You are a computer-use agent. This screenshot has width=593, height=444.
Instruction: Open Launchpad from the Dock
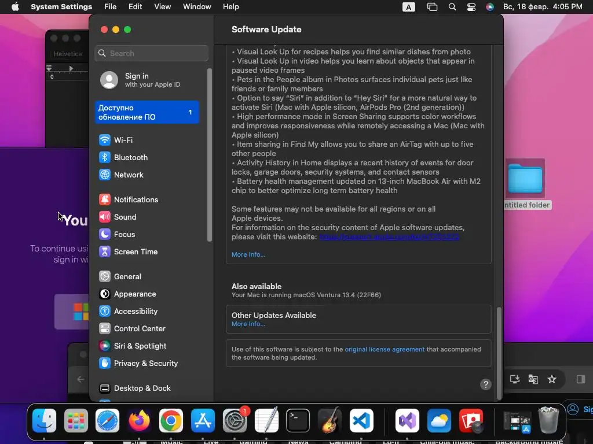(76, 420)
